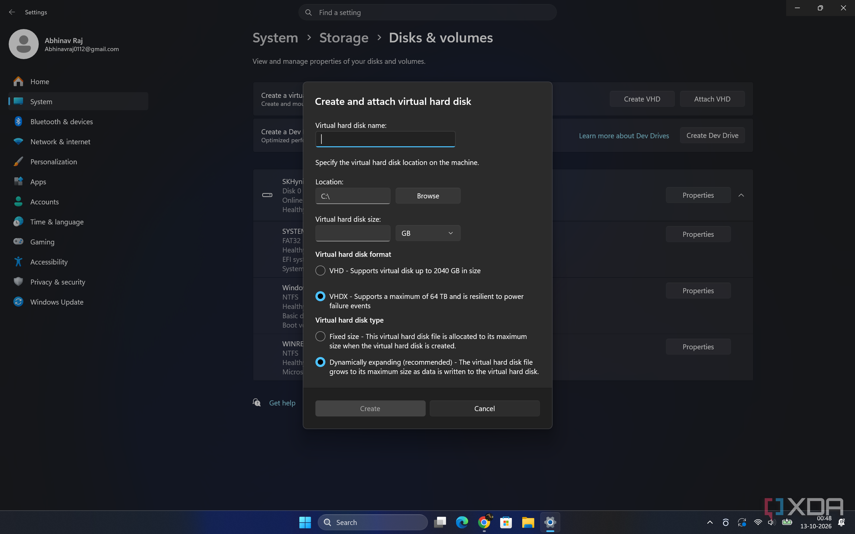
Task: Collapse the Disk 0 chevron expander
Action: click(x=741, y=195)
